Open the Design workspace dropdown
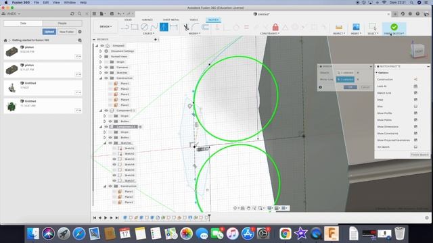 (x=106, y=26)
